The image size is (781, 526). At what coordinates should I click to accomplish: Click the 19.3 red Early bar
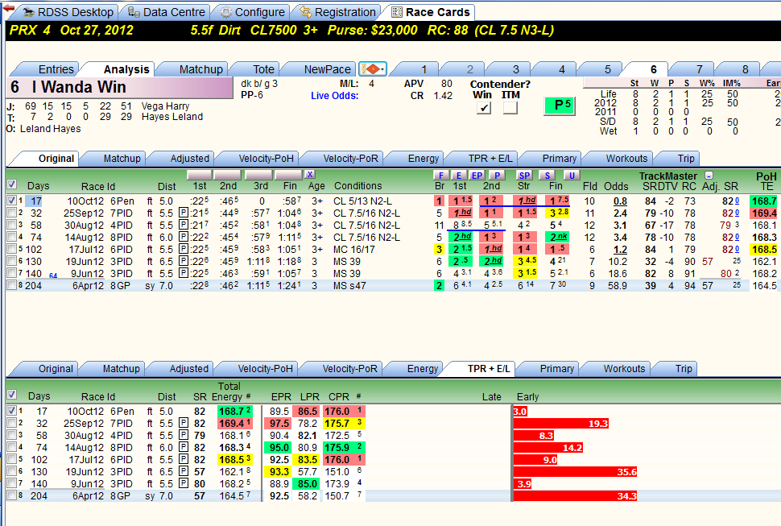[561, 424]
